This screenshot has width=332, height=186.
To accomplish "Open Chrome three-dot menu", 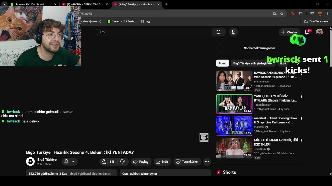I will coord(328,14).
